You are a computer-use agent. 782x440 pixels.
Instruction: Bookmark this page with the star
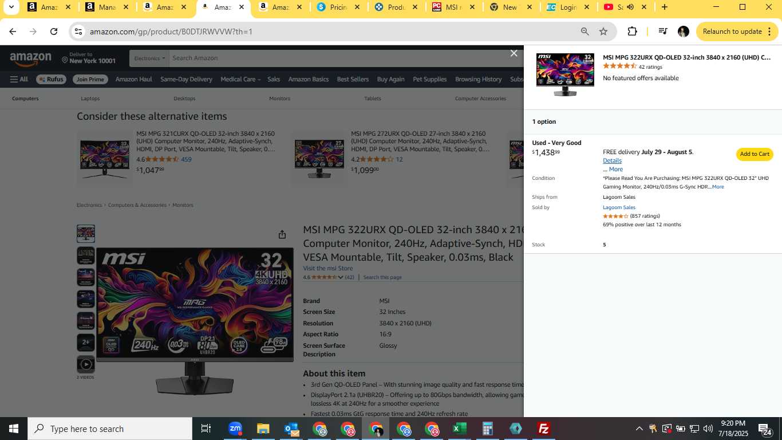(603, 32)
